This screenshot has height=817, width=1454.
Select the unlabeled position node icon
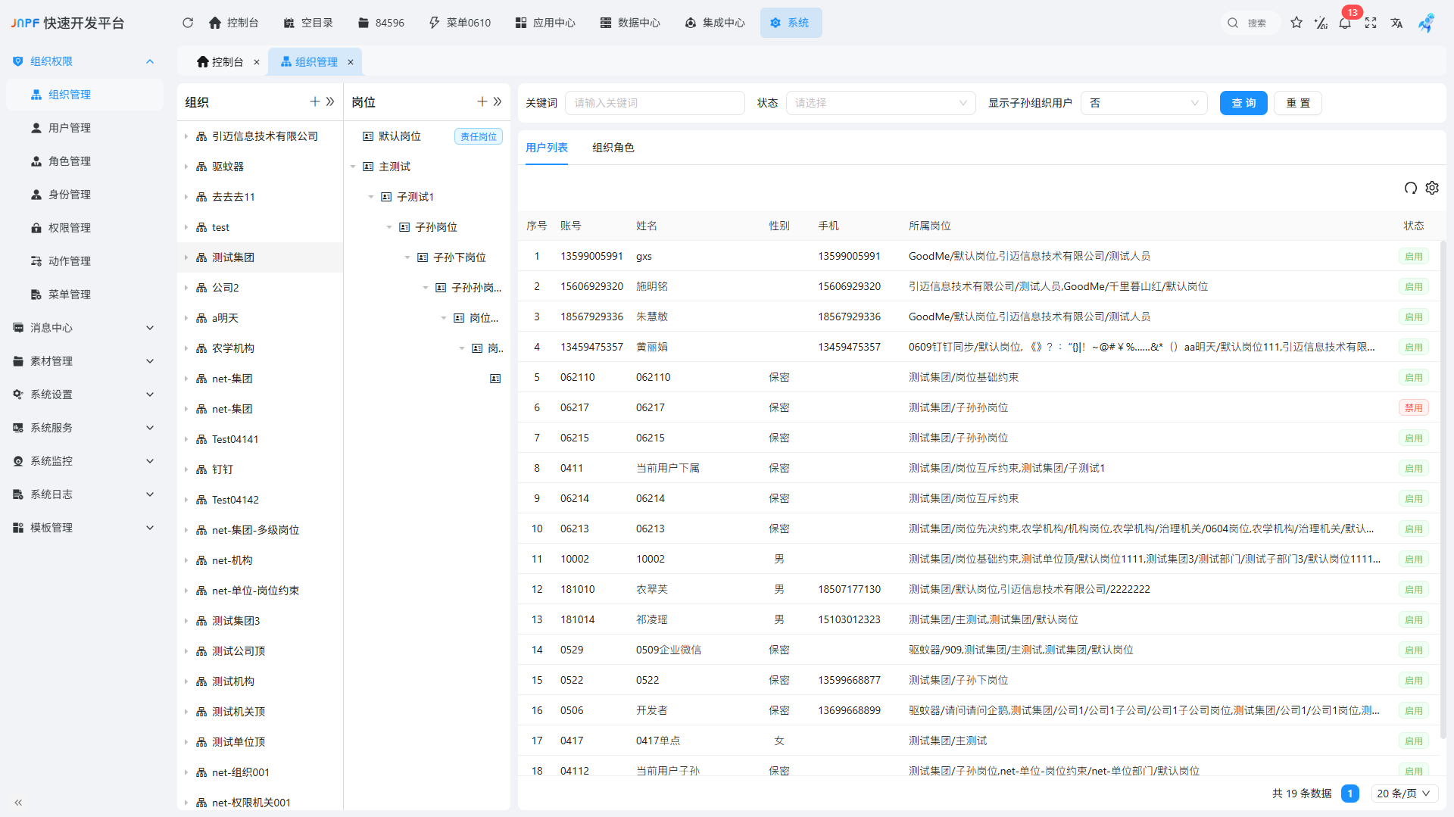click(x=495, y=379)
